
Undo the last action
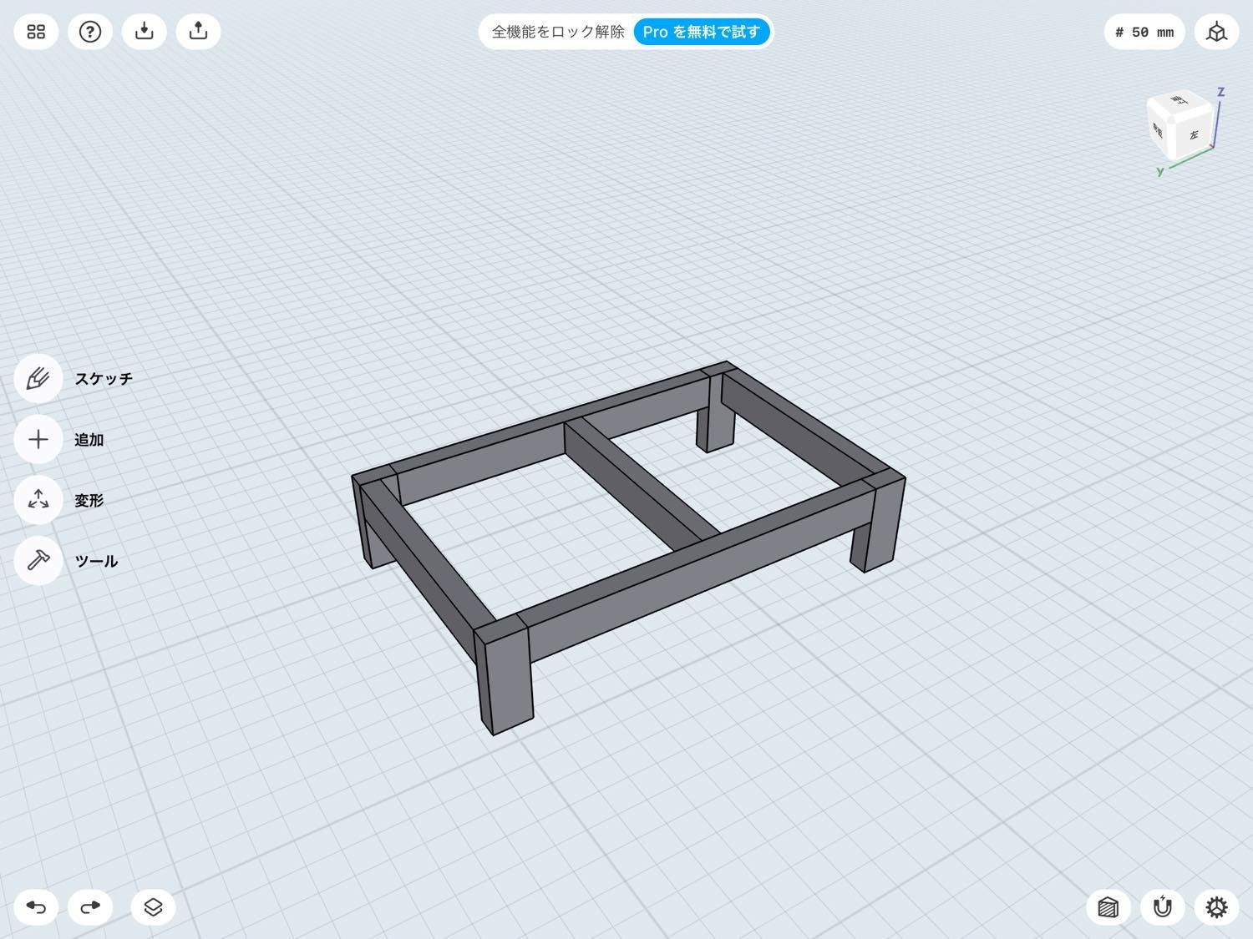(x=36, y=906)
